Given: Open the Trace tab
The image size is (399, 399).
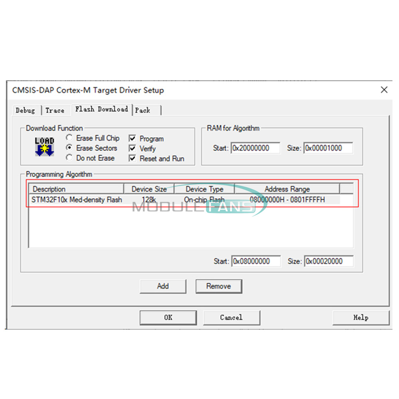Looking at the screenshot, I should (56, 111).
